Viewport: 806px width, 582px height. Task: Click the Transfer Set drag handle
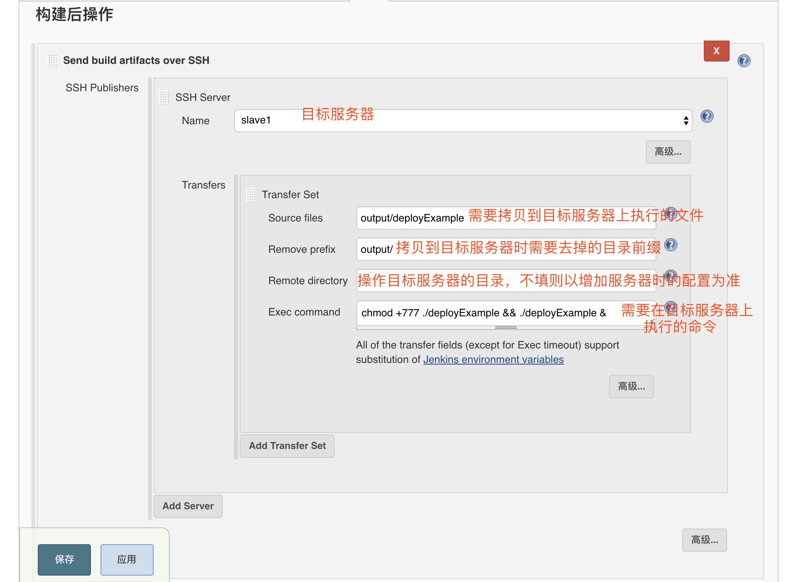(251, 195)
